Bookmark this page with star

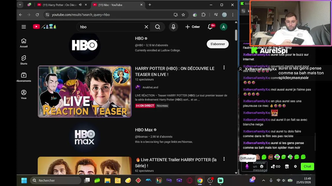click(183, 15)
